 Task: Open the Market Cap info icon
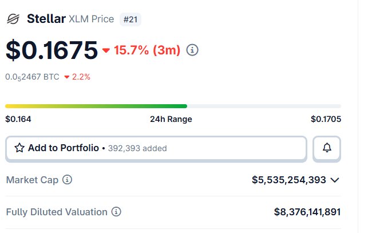tap(68, 180)
